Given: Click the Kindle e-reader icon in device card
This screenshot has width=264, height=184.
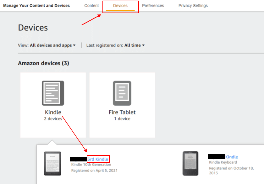Looking at the screenshot, I should tap(53, 93).
